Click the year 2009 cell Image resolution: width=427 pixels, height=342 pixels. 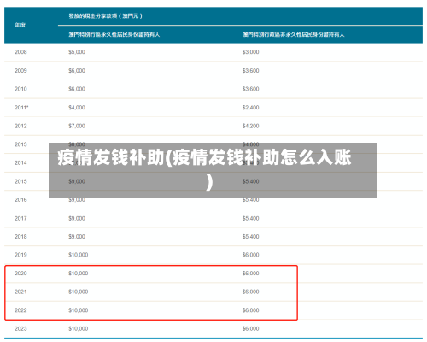pyautogui.click(x=20, y=70)
